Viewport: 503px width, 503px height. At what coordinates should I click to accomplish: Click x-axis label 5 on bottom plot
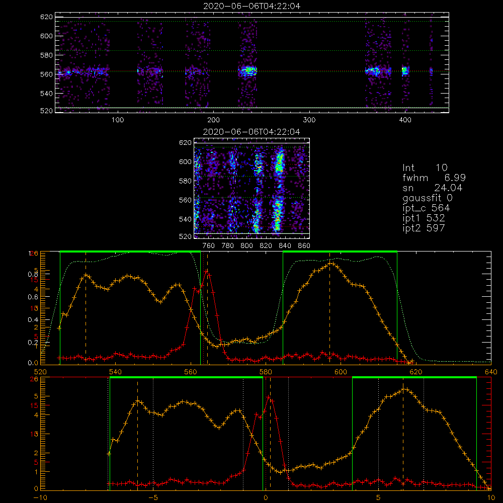[379, 498]
